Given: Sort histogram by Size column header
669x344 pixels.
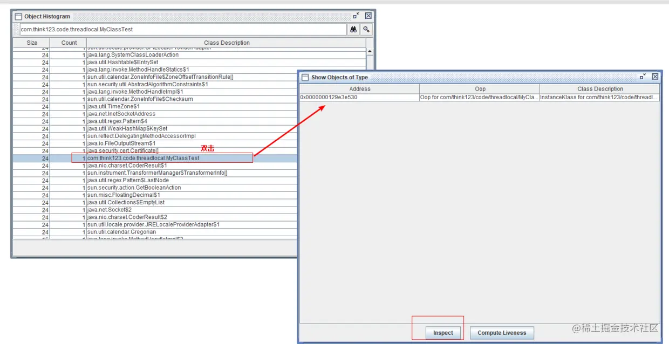Looking at the screenshot, I should (32, 43).
